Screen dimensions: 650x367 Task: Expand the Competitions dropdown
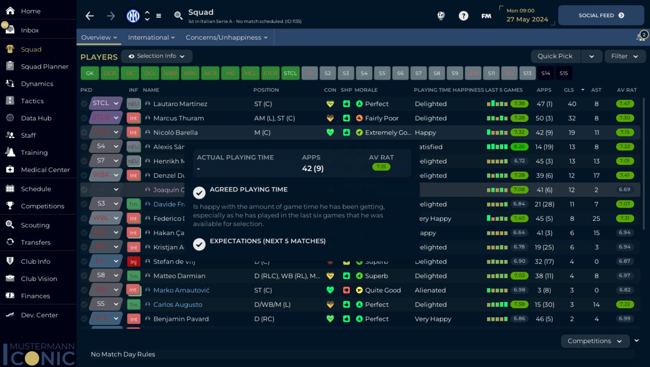click(x=595, y=341)
